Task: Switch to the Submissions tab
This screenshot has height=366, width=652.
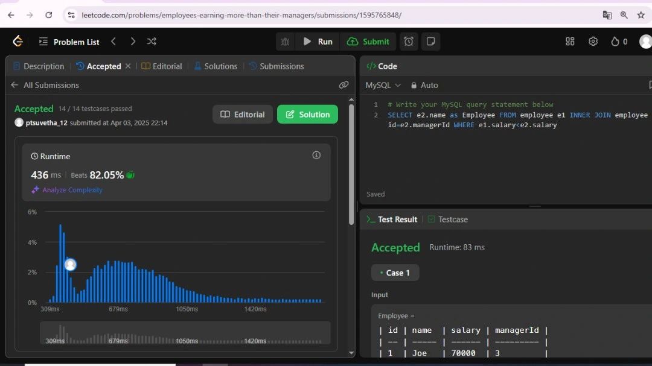Action: pos(276,66)
